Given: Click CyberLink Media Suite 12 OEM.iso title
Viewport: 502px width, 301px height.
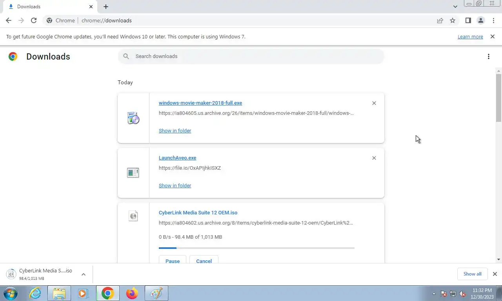Looking at the screenshot, I should [198, 212].
